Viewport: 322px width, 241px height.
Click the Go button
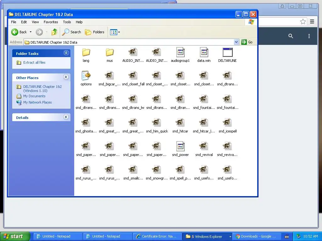pos(247,42)
